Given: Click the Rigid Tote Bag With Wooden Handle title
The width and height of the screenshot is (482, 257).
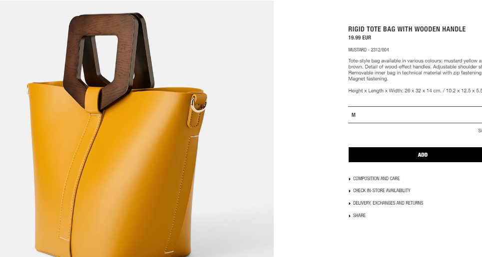Looking at the screenshot, I should click(407, 29).
